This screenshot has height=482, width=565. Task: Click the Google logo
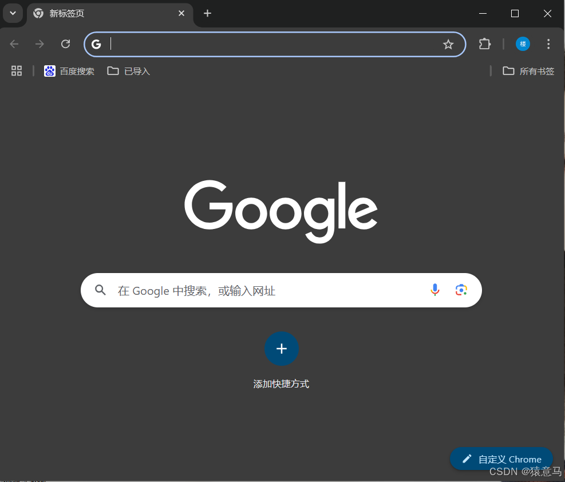coord(281,211)
